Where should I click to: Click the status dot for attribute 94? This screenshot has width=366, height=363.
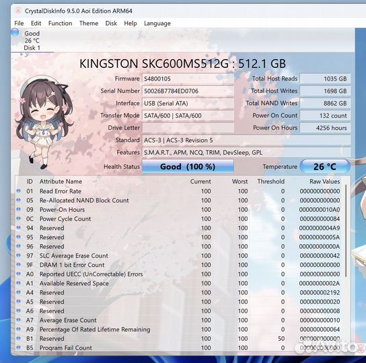pyautogui.click(x=19, y=228)
